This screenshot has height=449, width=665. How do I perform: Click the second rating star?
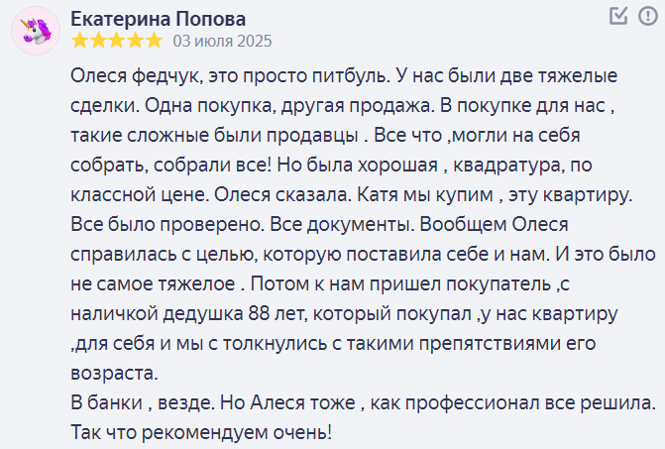point(99,42)
